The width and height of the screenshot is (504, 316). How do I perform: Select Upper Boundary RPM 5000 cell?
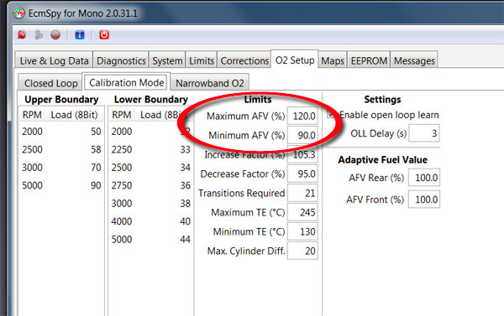32,185
